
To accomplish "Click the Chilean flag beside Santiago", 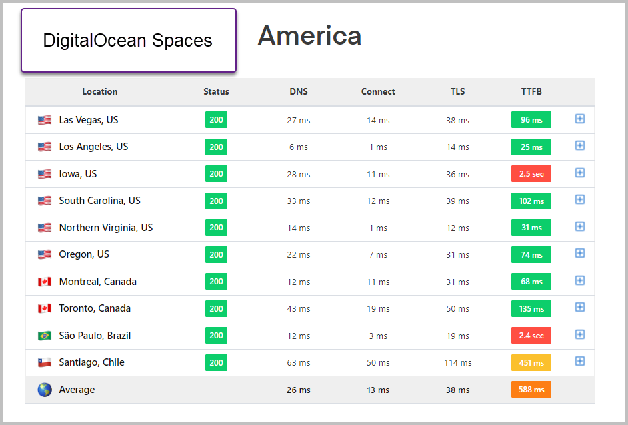I will click(45, 363).
